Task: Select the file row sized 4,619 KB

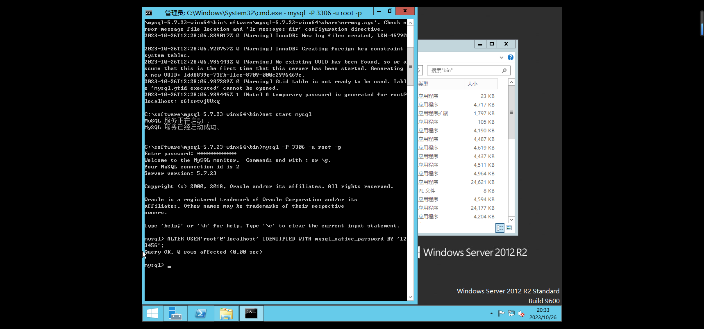Action: pos(458,148)
